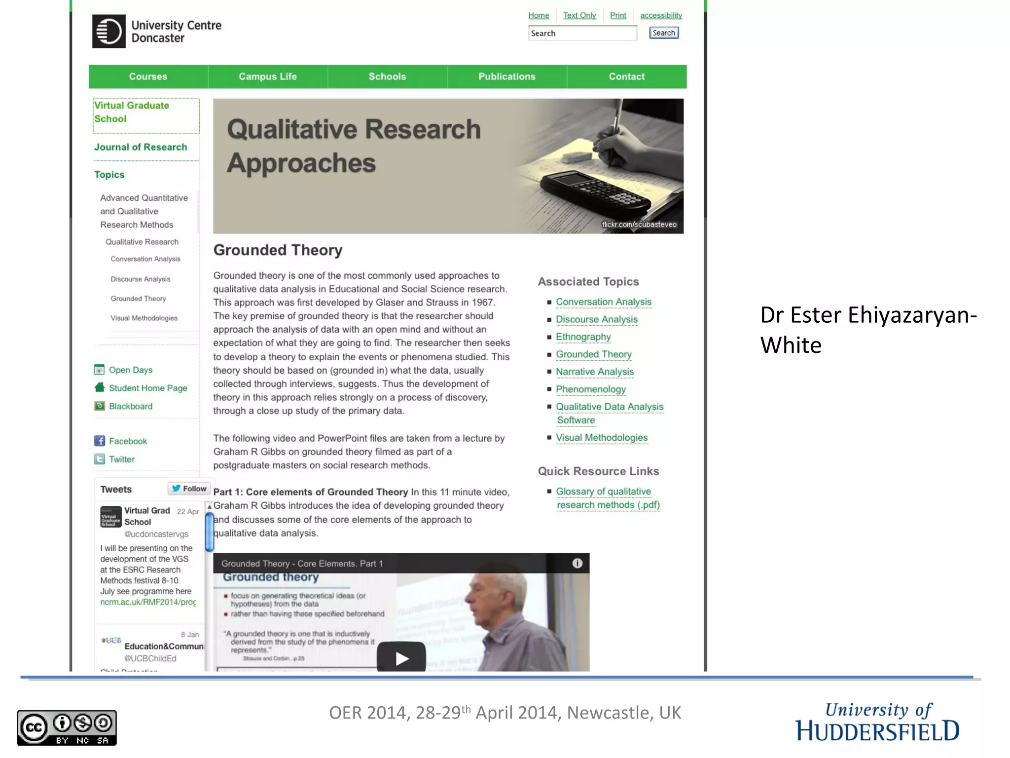Screen dimensions: 1010x758
Task: Click the Tweets widget heading
Action: [116, 489]
